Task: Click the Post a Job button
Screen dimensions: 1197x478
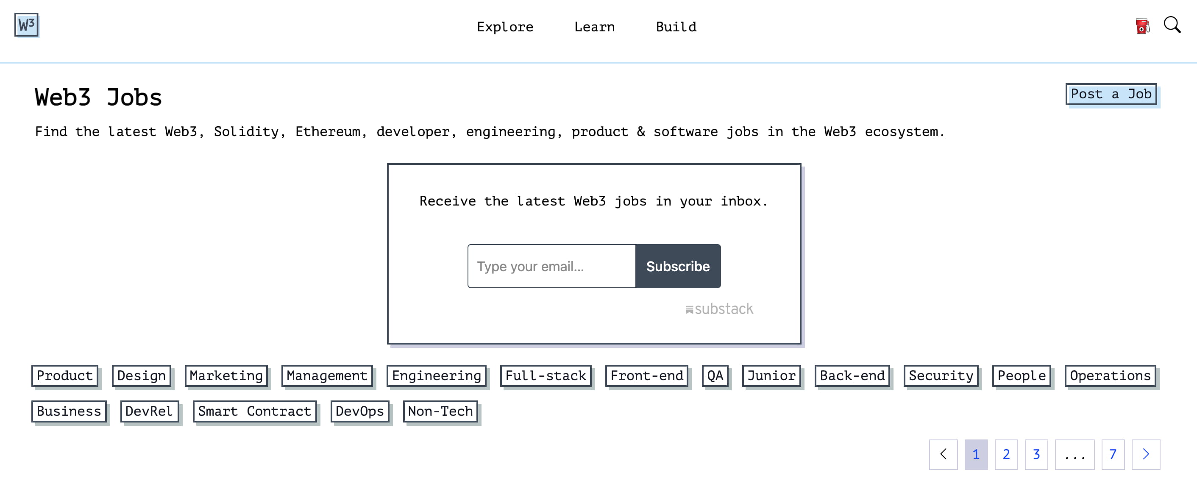Action: pyautogui.click(x=1111, y=94)
